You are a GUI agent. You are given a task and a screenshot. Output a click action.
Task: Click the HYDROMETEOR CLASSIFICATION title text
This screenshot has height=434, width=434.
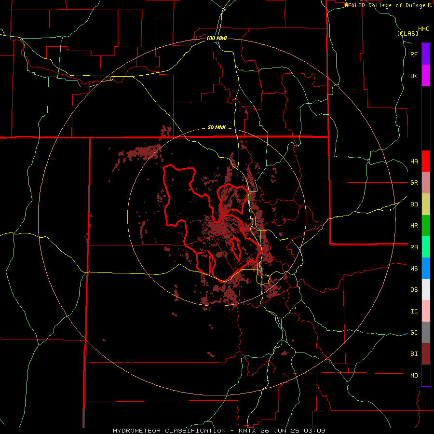[x=169, y=431]
